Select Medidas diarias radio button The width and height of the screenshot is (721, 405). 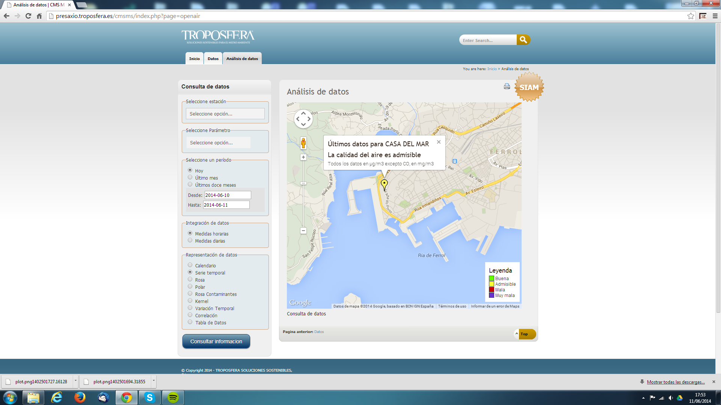(x=190, y=240)
